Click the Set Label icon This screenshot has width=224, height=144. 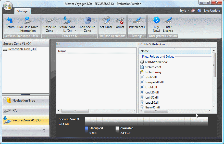tap(106, 21)
